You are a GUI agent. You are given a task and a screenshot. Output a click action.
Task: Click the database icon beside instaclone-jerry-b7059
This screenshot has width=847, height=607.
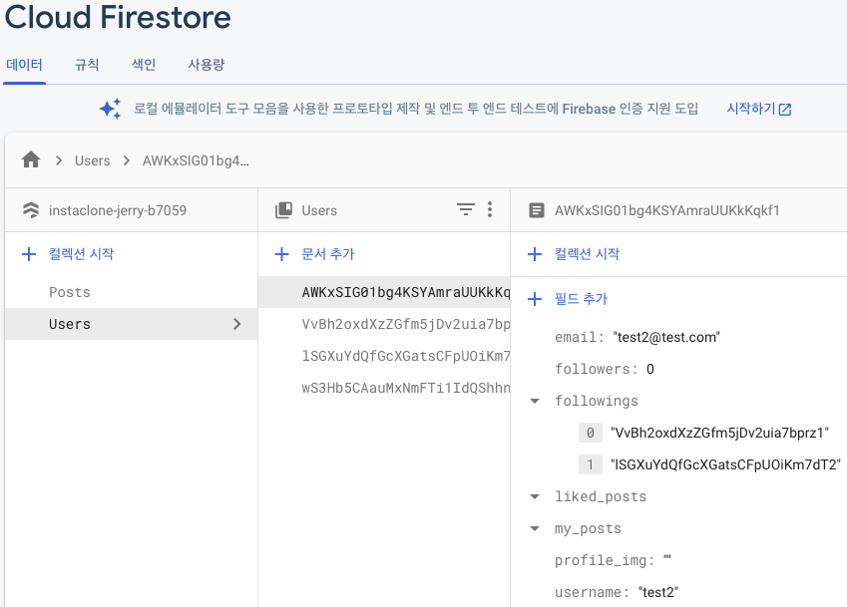31,210
